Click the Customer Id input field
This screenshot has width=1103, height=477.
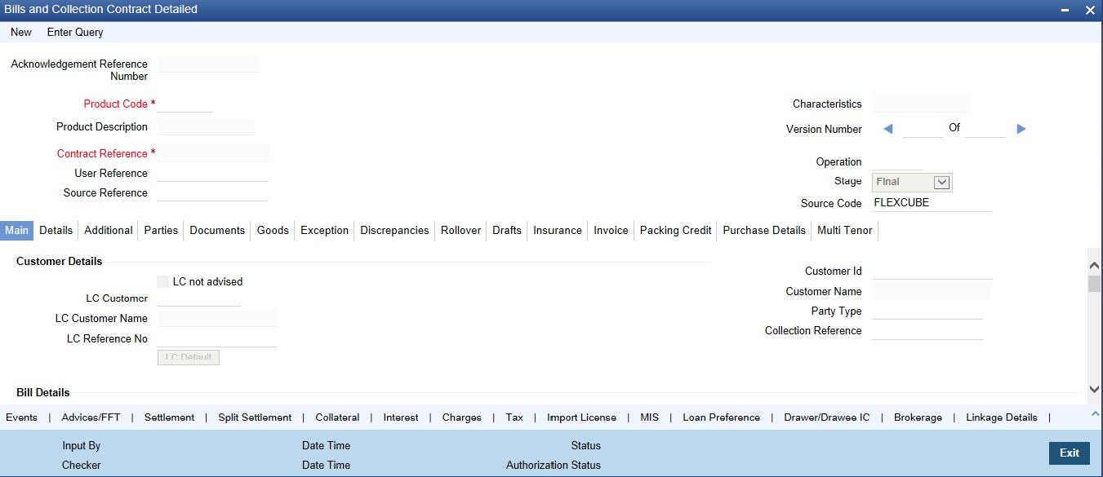pyautogui.click(x=932, y=271)
